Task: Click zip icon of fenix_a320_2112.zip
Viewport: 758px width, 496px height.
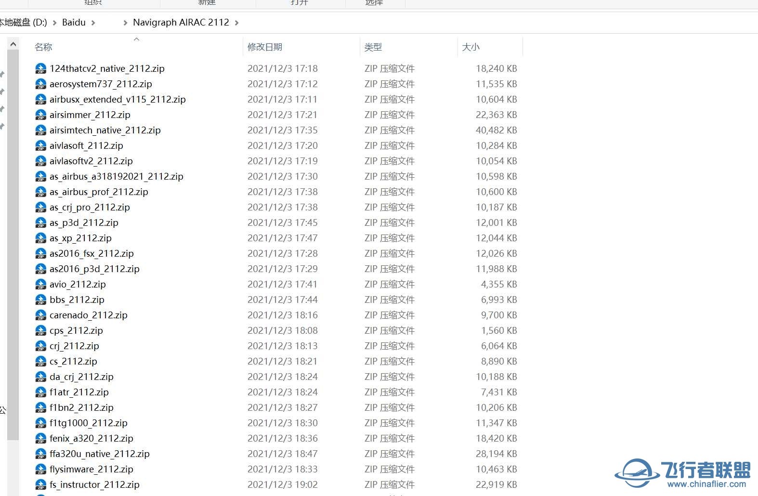Action: click(41, 438)
